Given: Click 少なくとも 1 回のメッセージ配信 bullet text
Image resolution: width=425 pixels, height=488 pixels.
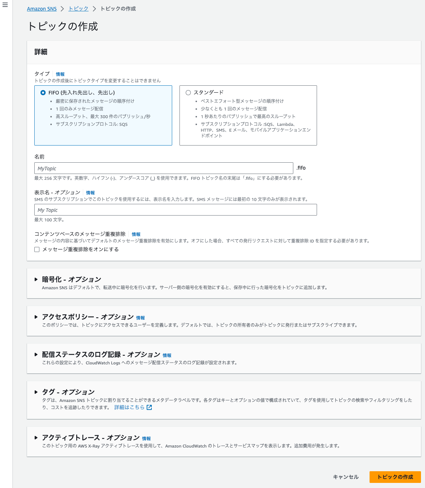Looking at the screenshot, I should 234,109.
